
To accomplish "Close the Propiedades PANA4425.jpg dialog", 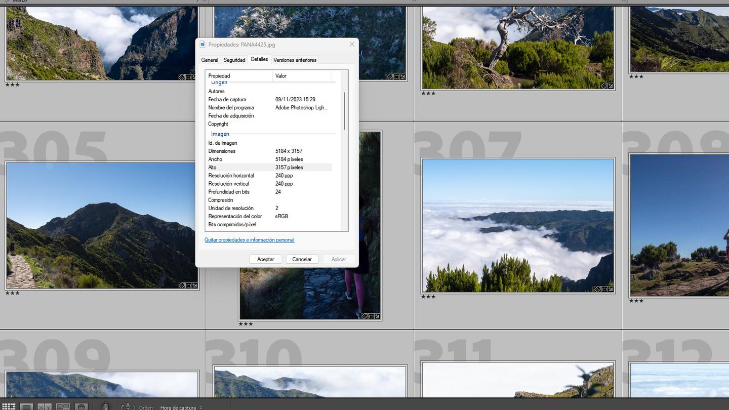I will tap(352, 45).
